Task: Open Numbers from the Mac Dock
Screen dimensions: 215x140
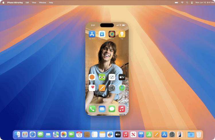Action: tap(149, 135)
